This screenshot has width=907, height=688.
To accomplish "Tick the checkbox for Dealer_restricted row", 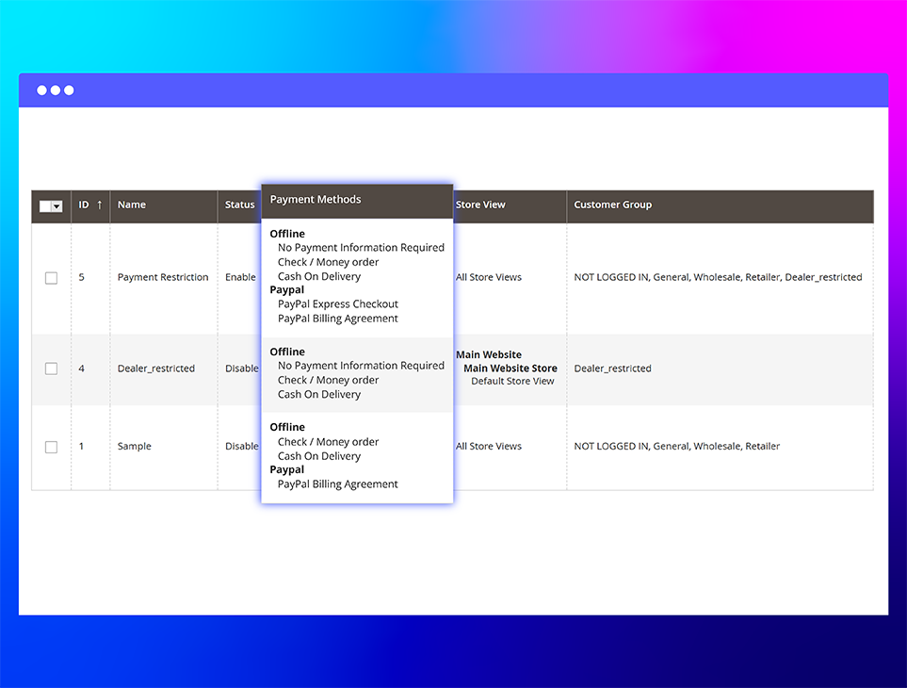I will click(52, 369).
